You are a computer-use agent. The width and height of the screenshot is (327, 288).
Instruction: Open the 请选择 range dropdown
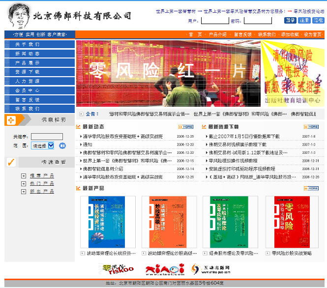(42, 145)
